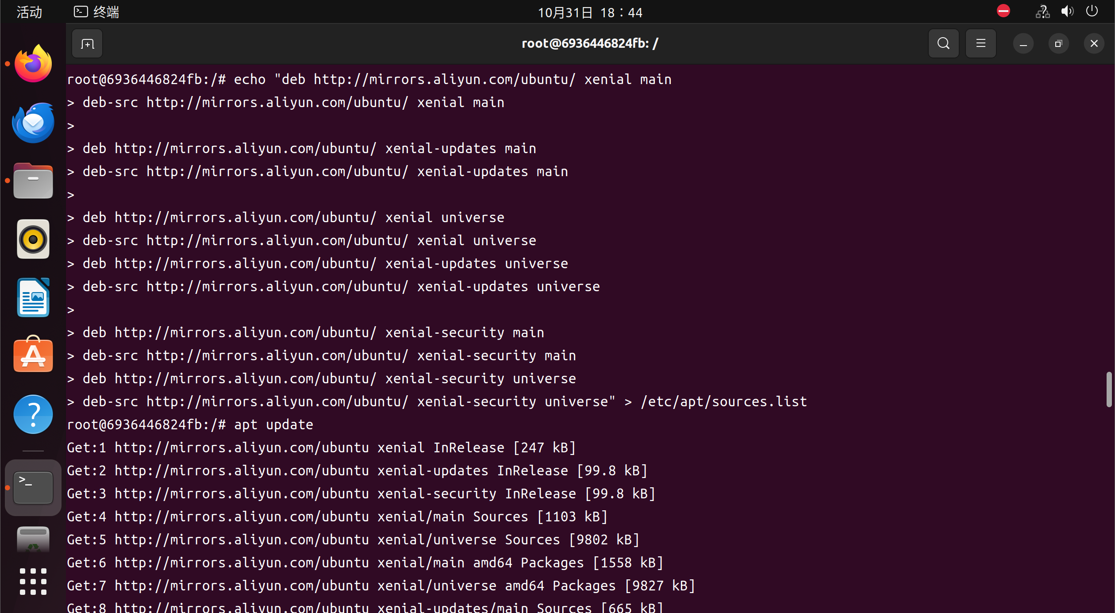This screenshot has width=1115, height=613.
Task: Open Ubuntu Software store
Action: coord(33,355)
